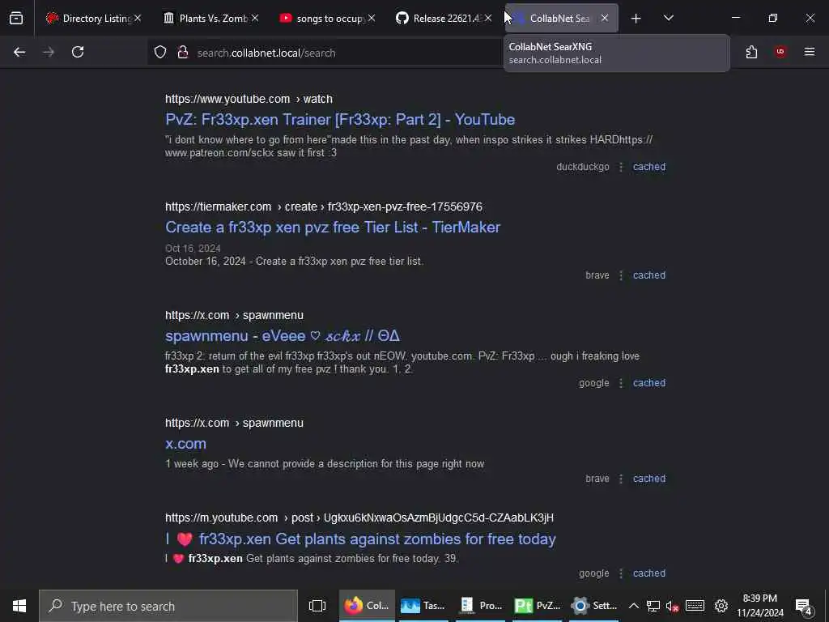
Task: Open uBlock Origin extension icon
Action: click(x=780, y=52)
